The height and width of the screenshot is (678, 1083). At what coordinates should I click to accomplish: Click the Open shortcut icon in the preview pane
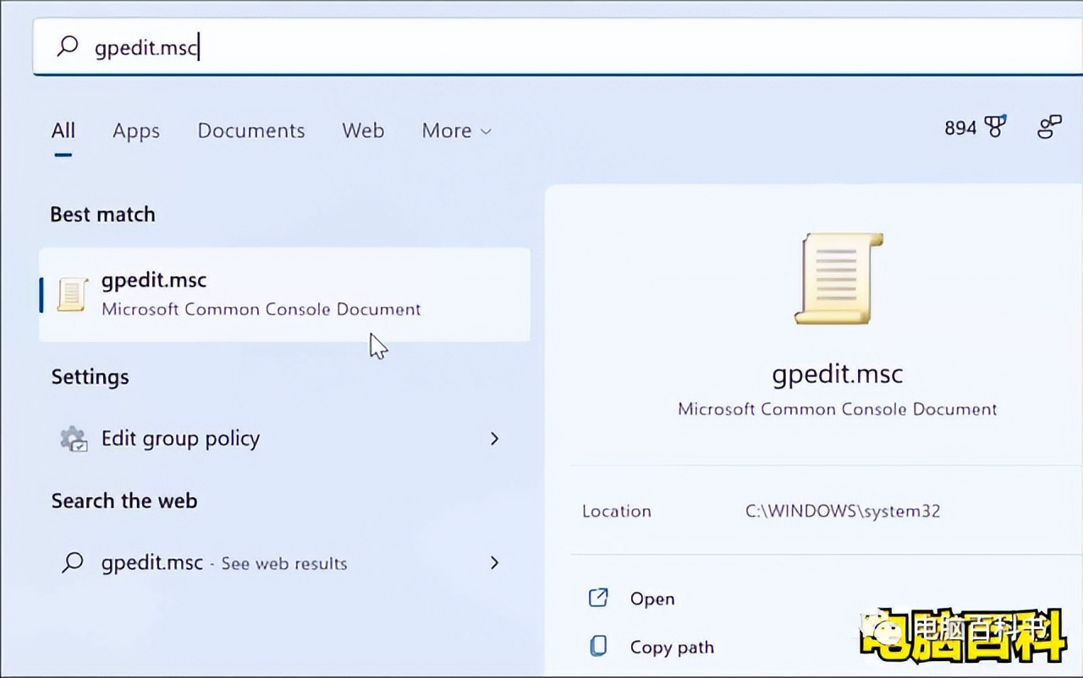tap(597, 598)
